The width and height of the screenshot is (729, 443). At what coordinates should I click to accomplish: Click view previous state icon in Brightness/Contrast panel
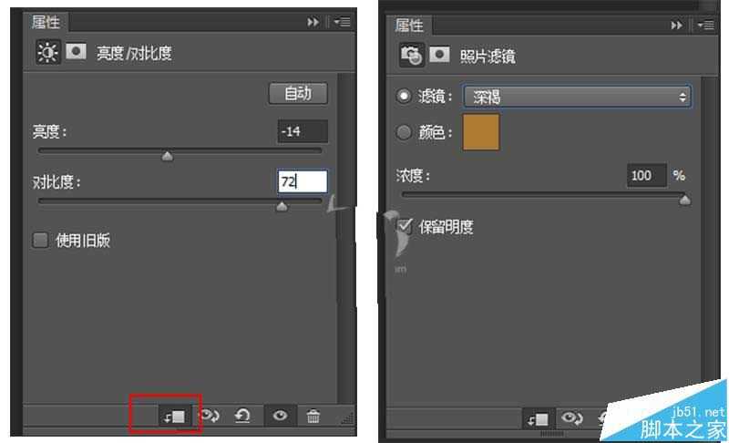click(x=209, y=416)
